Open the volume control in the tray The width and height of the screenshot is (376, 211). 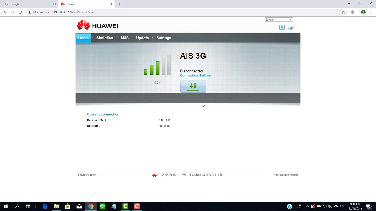click(330, 206)
